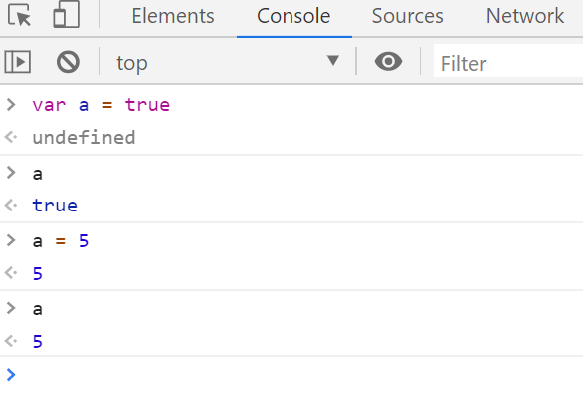Switch to the Elements tab
This screenshot has width=583, height=420.
click(x=173, y=16)
